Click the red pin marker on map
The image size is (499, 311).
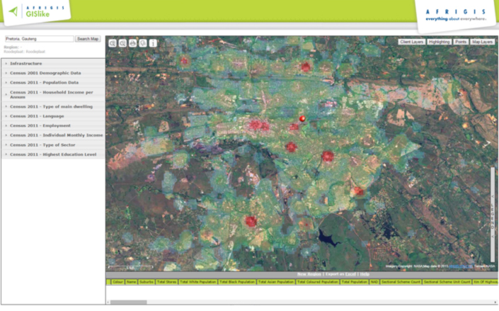click(302, 119)
